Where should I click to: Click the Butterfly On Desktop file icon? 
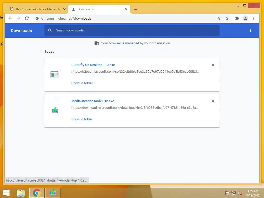[54, 75]
